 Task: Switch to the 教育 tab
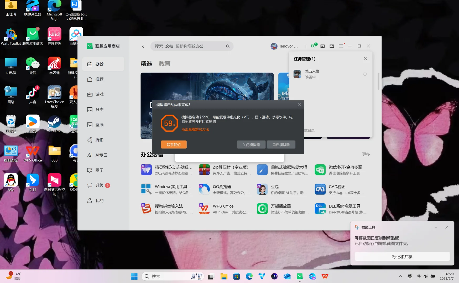[165, 64]
